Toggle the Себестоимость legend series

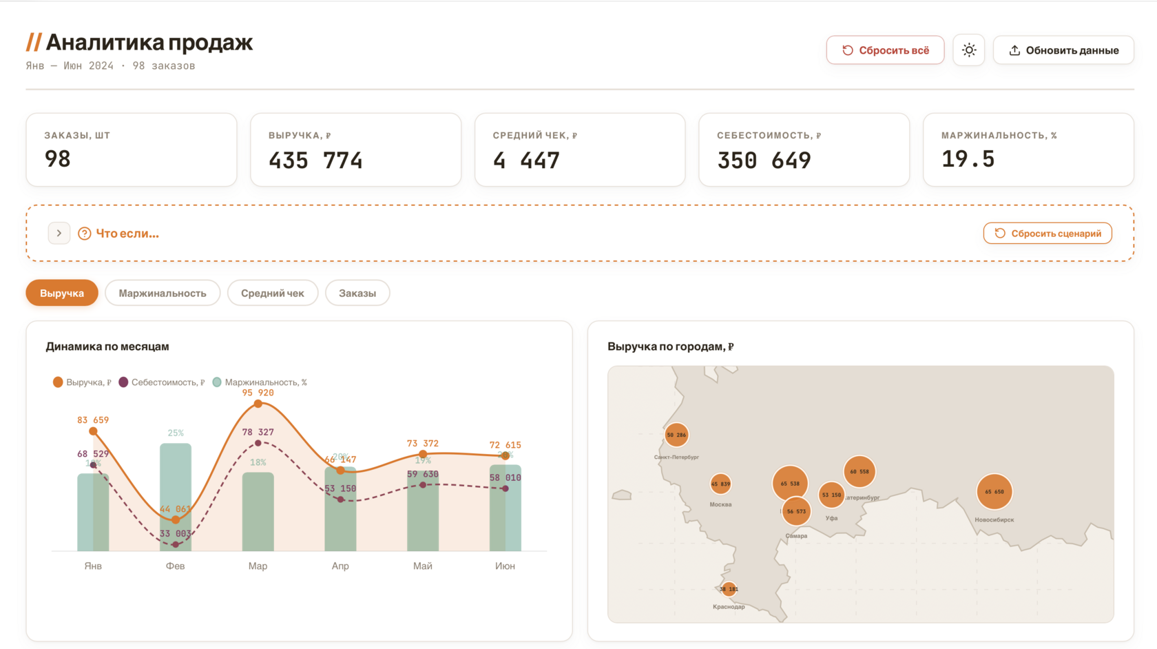coord(162,382)
